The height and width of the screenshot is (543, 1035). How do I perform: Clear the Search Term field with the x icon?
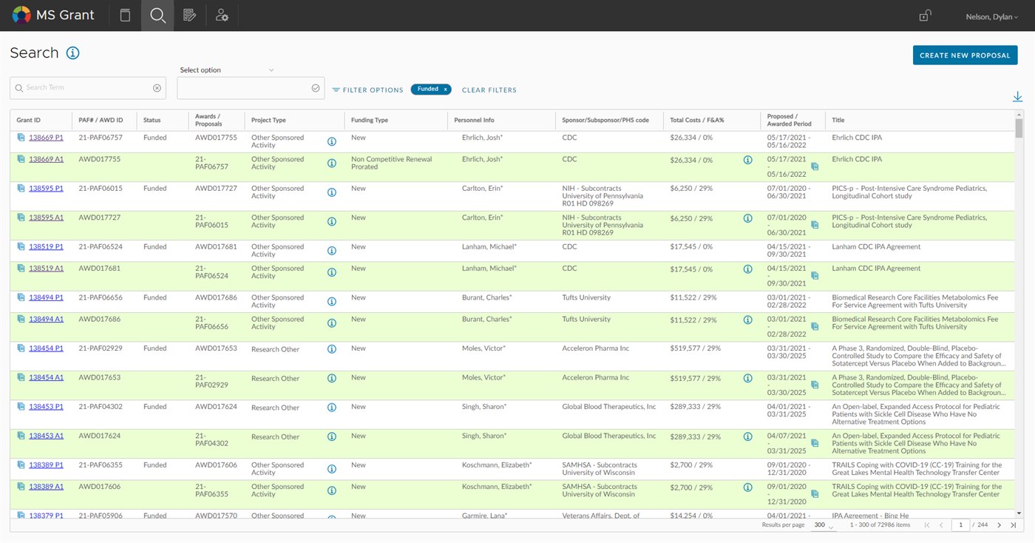157,88
